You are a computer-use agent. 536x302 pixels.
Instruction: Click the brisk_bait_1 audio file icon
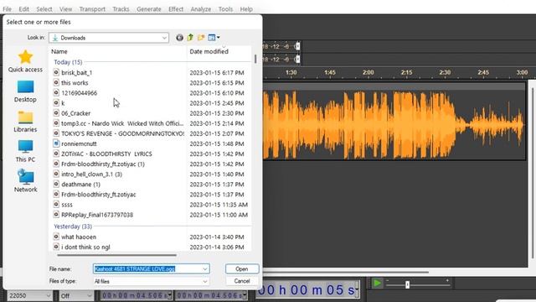[56, 72]
